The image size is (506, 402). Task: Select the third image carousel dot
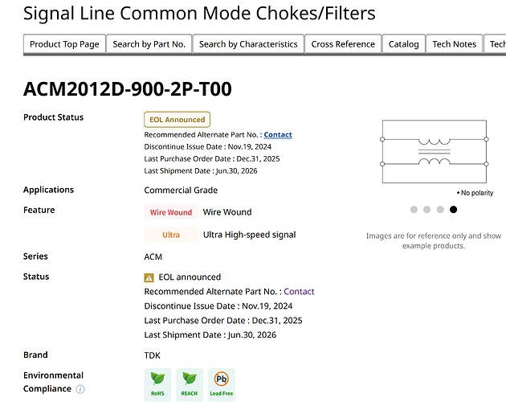(x=440, y=209)
